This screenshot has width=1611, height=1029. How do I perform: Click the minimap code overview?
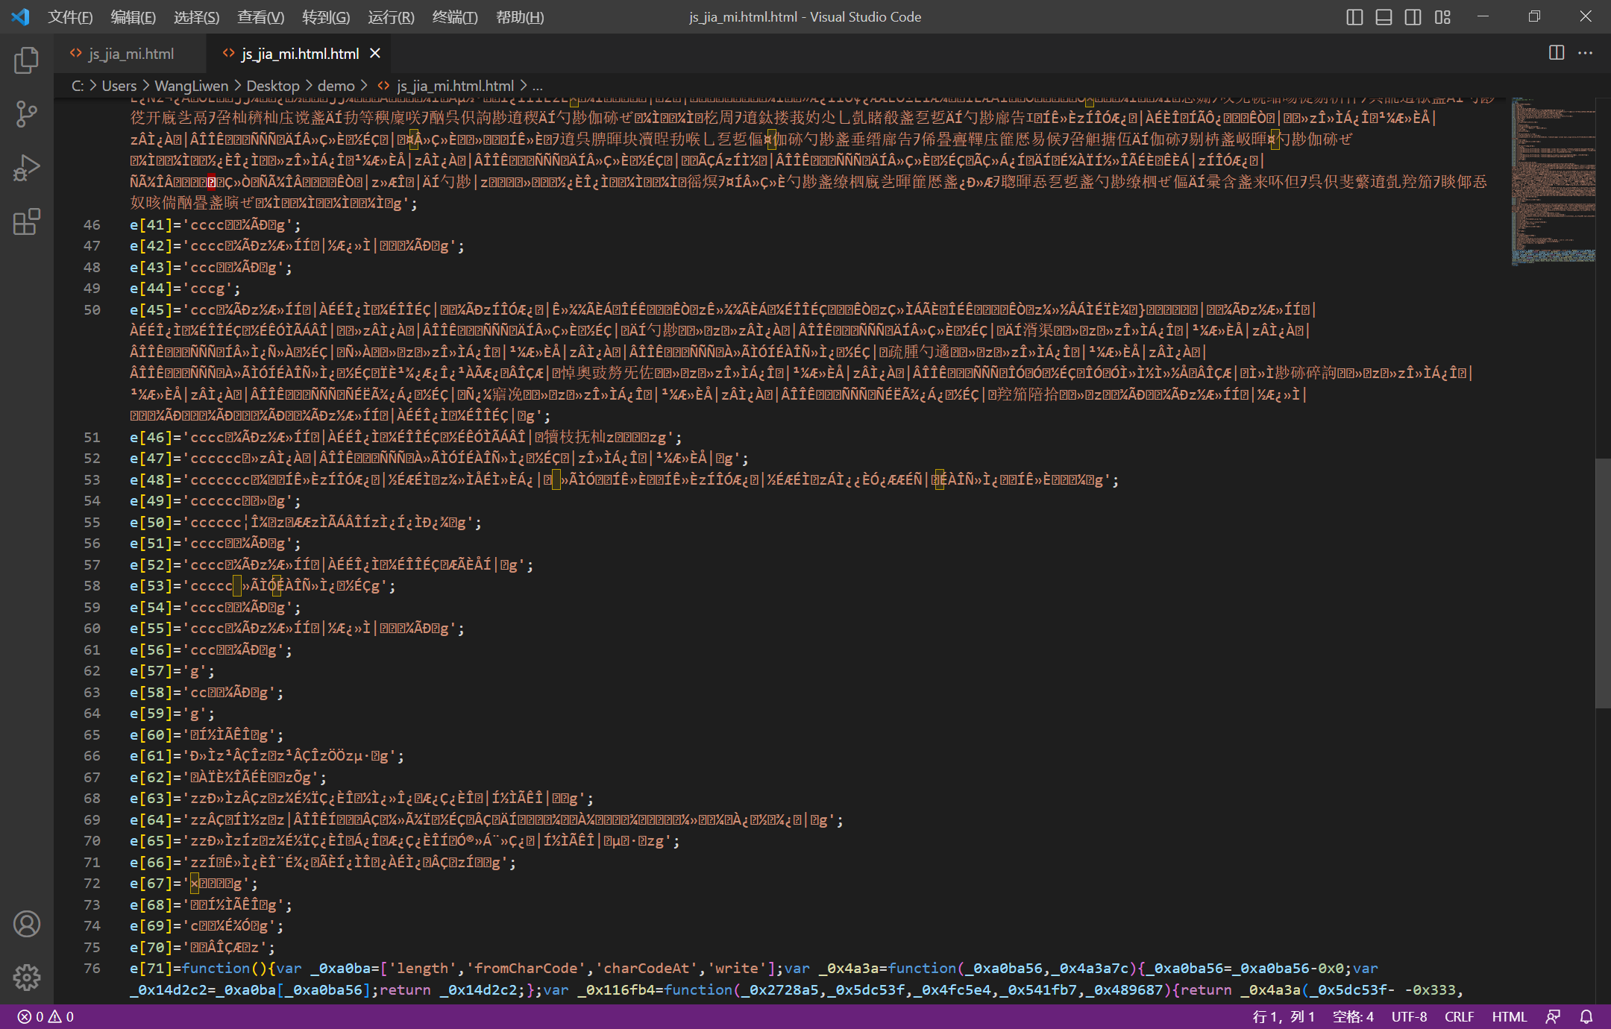point(1553,179)
